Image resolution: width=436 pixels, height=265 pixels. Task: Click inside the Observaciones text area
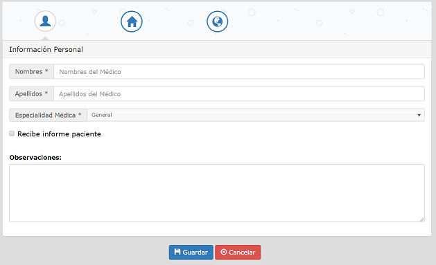click(217, 193)
